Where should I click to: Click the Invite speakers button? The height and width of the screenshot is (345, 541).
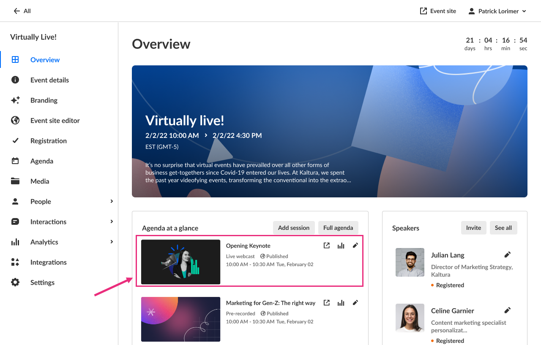pyautogui.click(x=473, y=228)
